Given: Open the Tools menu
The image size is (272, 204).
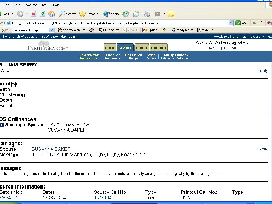Looking at the screenshot, I should coord(45,5).
